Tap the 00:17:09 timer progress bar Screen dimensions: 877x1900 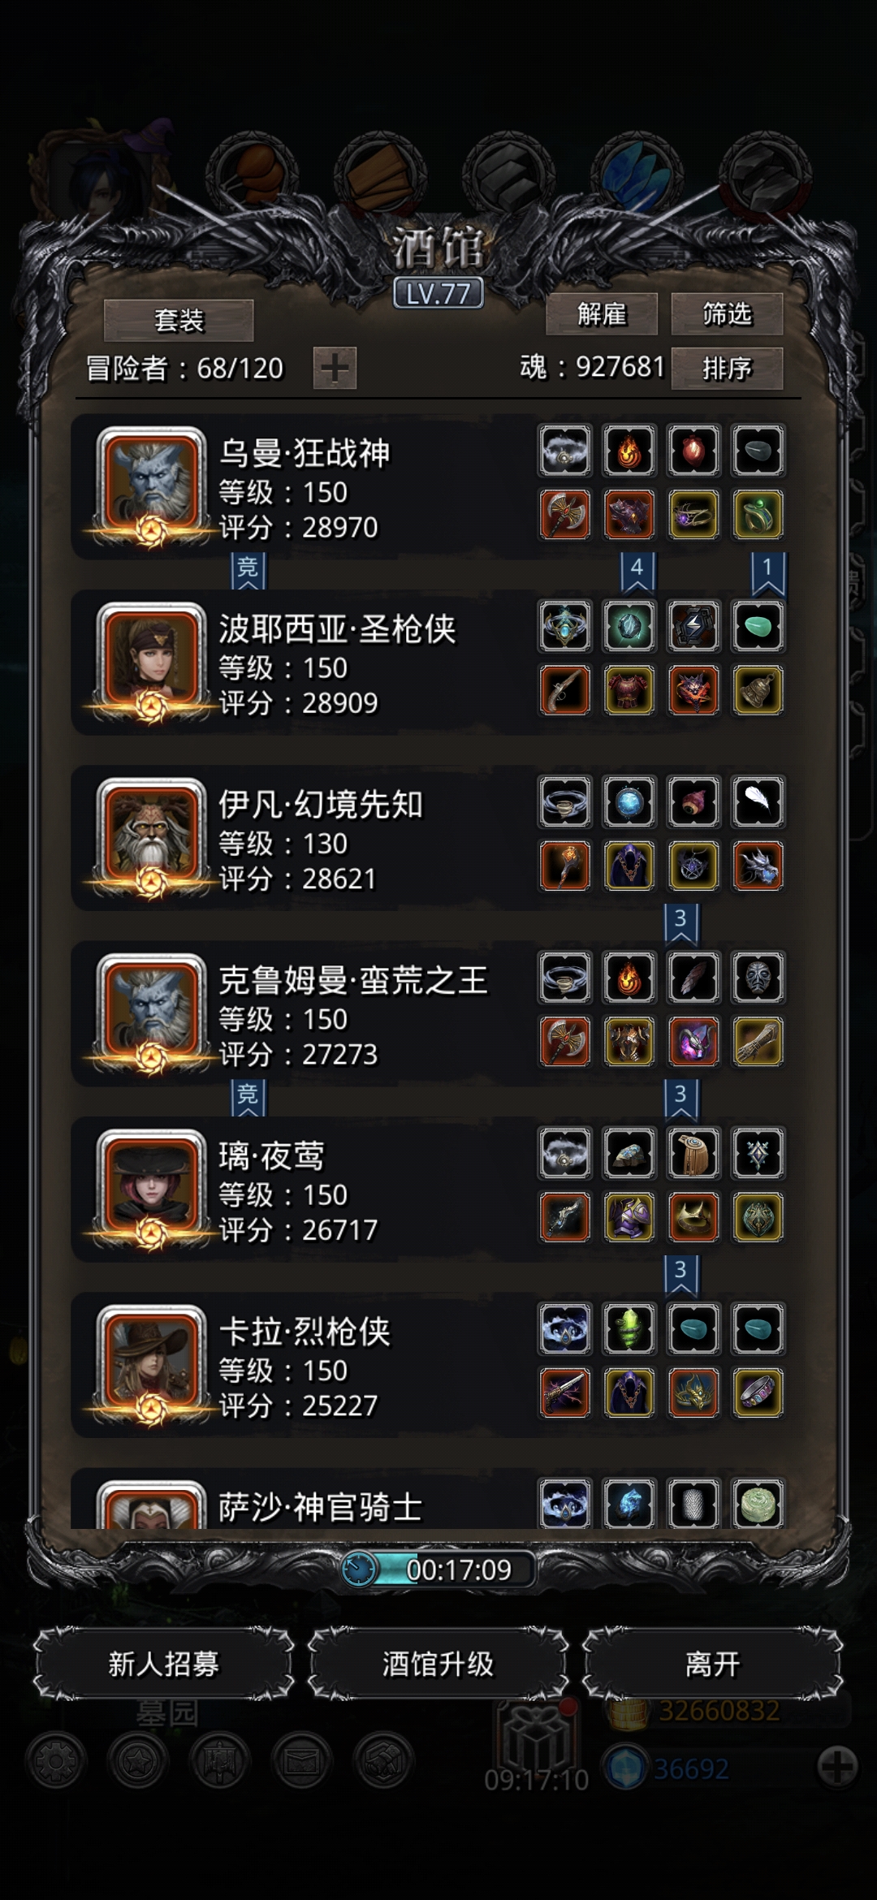click(438, 1570)
